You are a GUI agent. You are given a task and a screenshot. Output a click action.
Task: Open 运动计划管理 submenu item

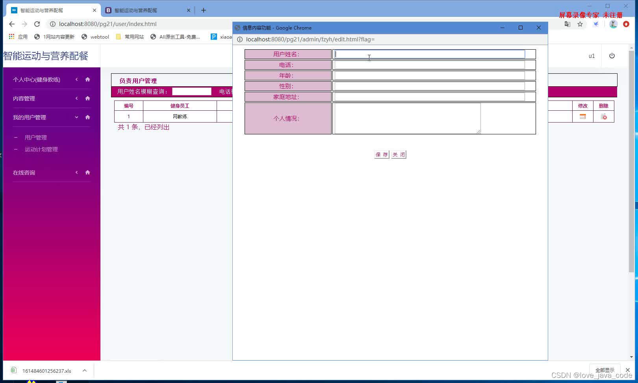click(x=41, y=149)
